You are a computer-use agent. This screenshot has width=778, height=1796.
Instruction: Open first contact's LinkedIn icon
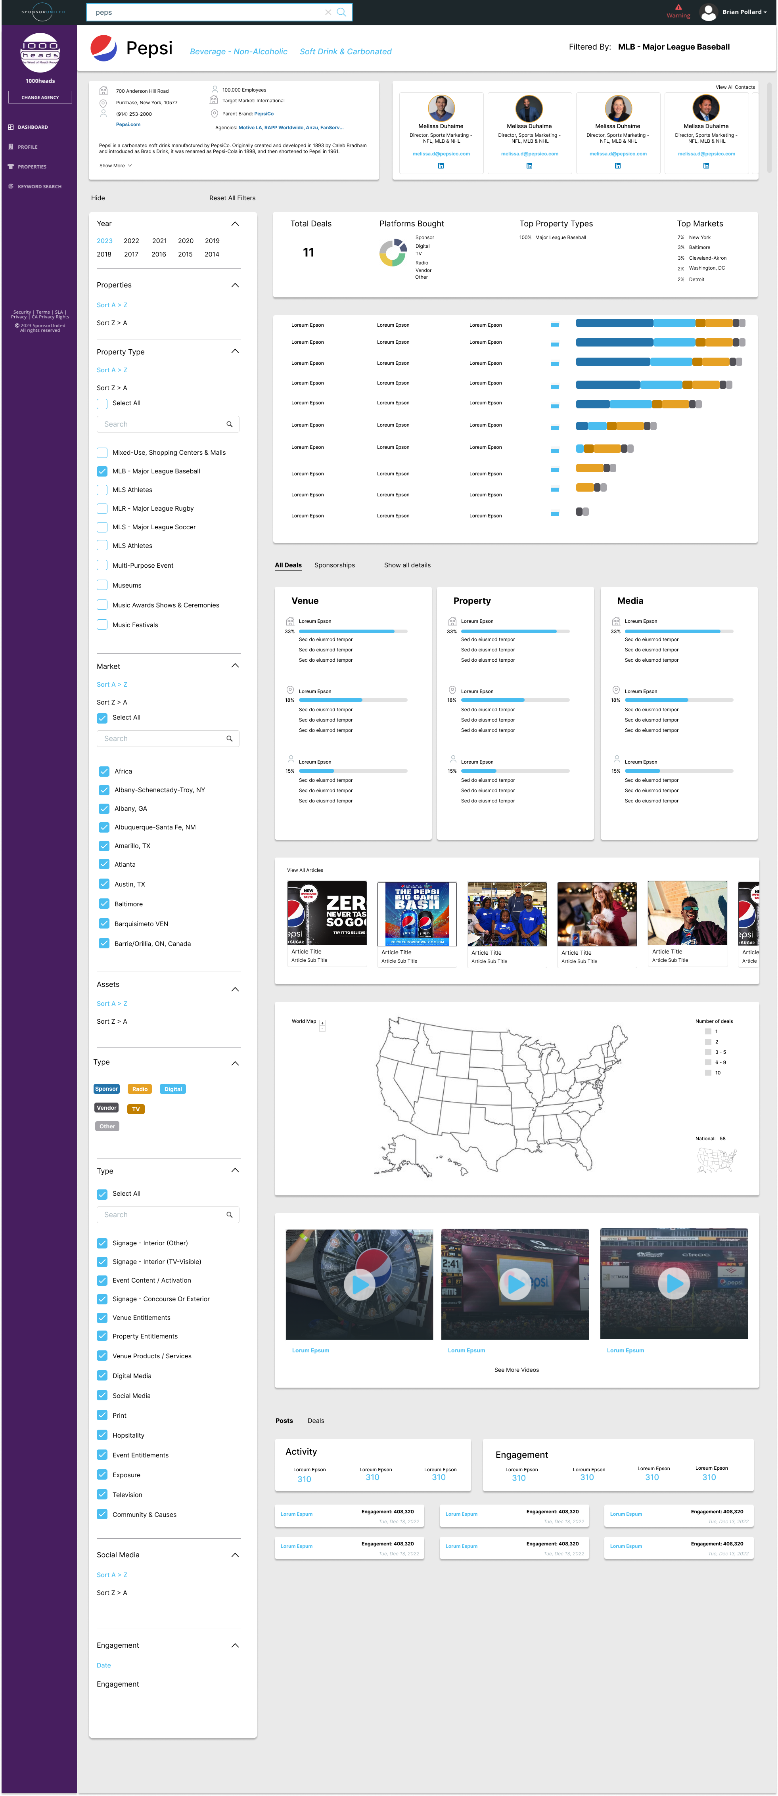click(x=441, y=166)
